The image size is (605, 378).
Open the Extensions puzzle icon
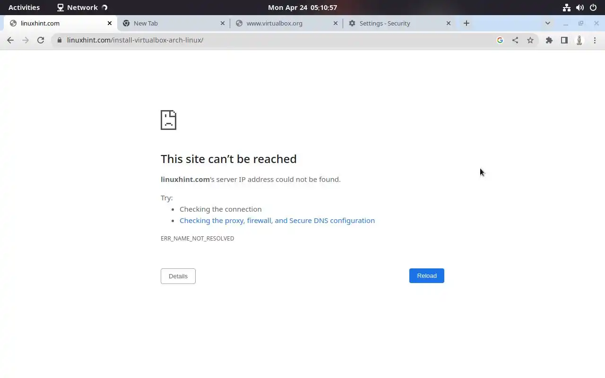549,40
